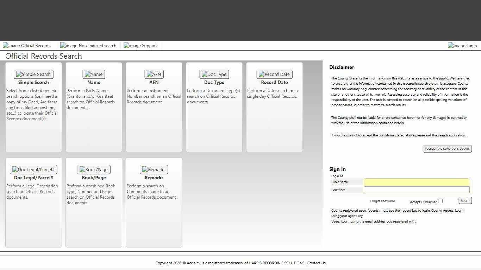Click the Official Records Search heading
The image size is (481, 270).
(x=44, y=56)
